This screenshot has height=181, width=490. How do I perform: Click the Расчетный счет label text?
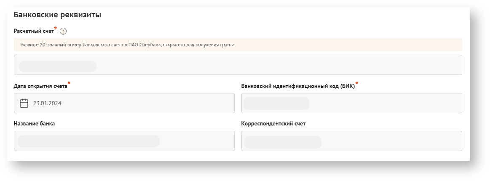[34, 31]
